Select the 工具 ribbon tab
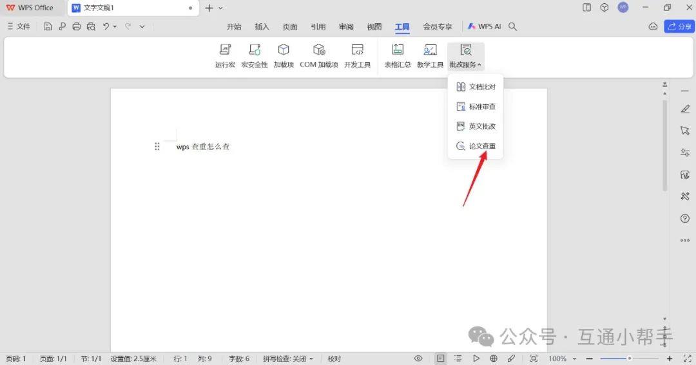Screen dimensions: 696x365 pyautogui.click(x=402, y=26)
